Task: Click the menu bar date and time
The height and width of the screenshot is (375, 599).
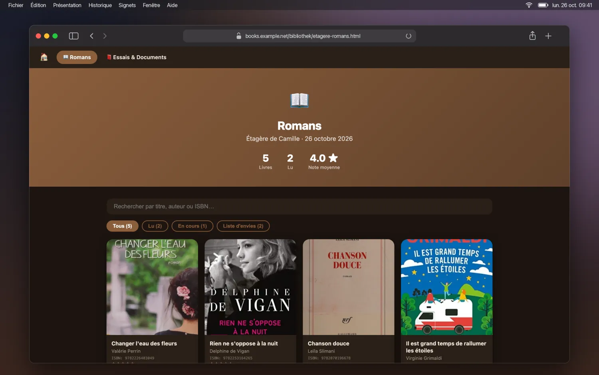Action: click(572, 5)
